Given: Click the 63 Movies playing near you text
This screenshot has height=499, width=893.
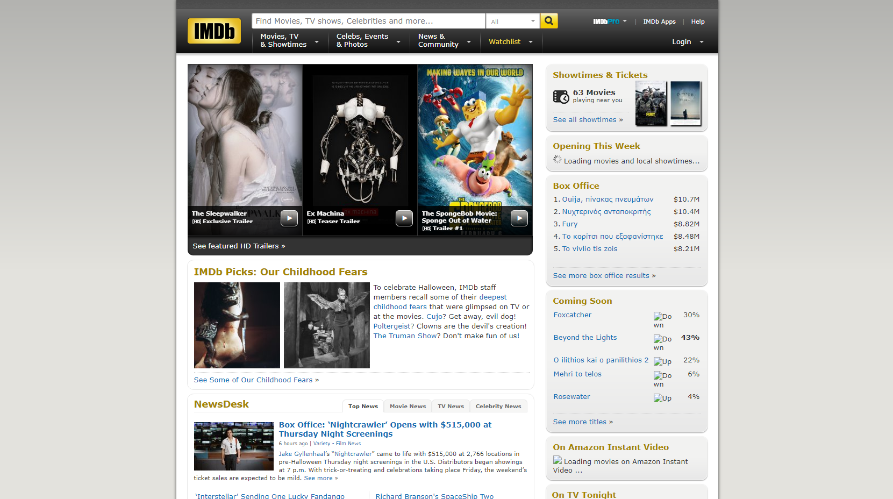Looking at the screenshot, I should point(598,96).
